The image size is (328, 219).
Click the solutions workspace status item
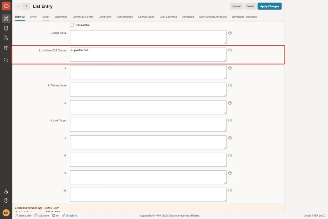tap(42, 215)
